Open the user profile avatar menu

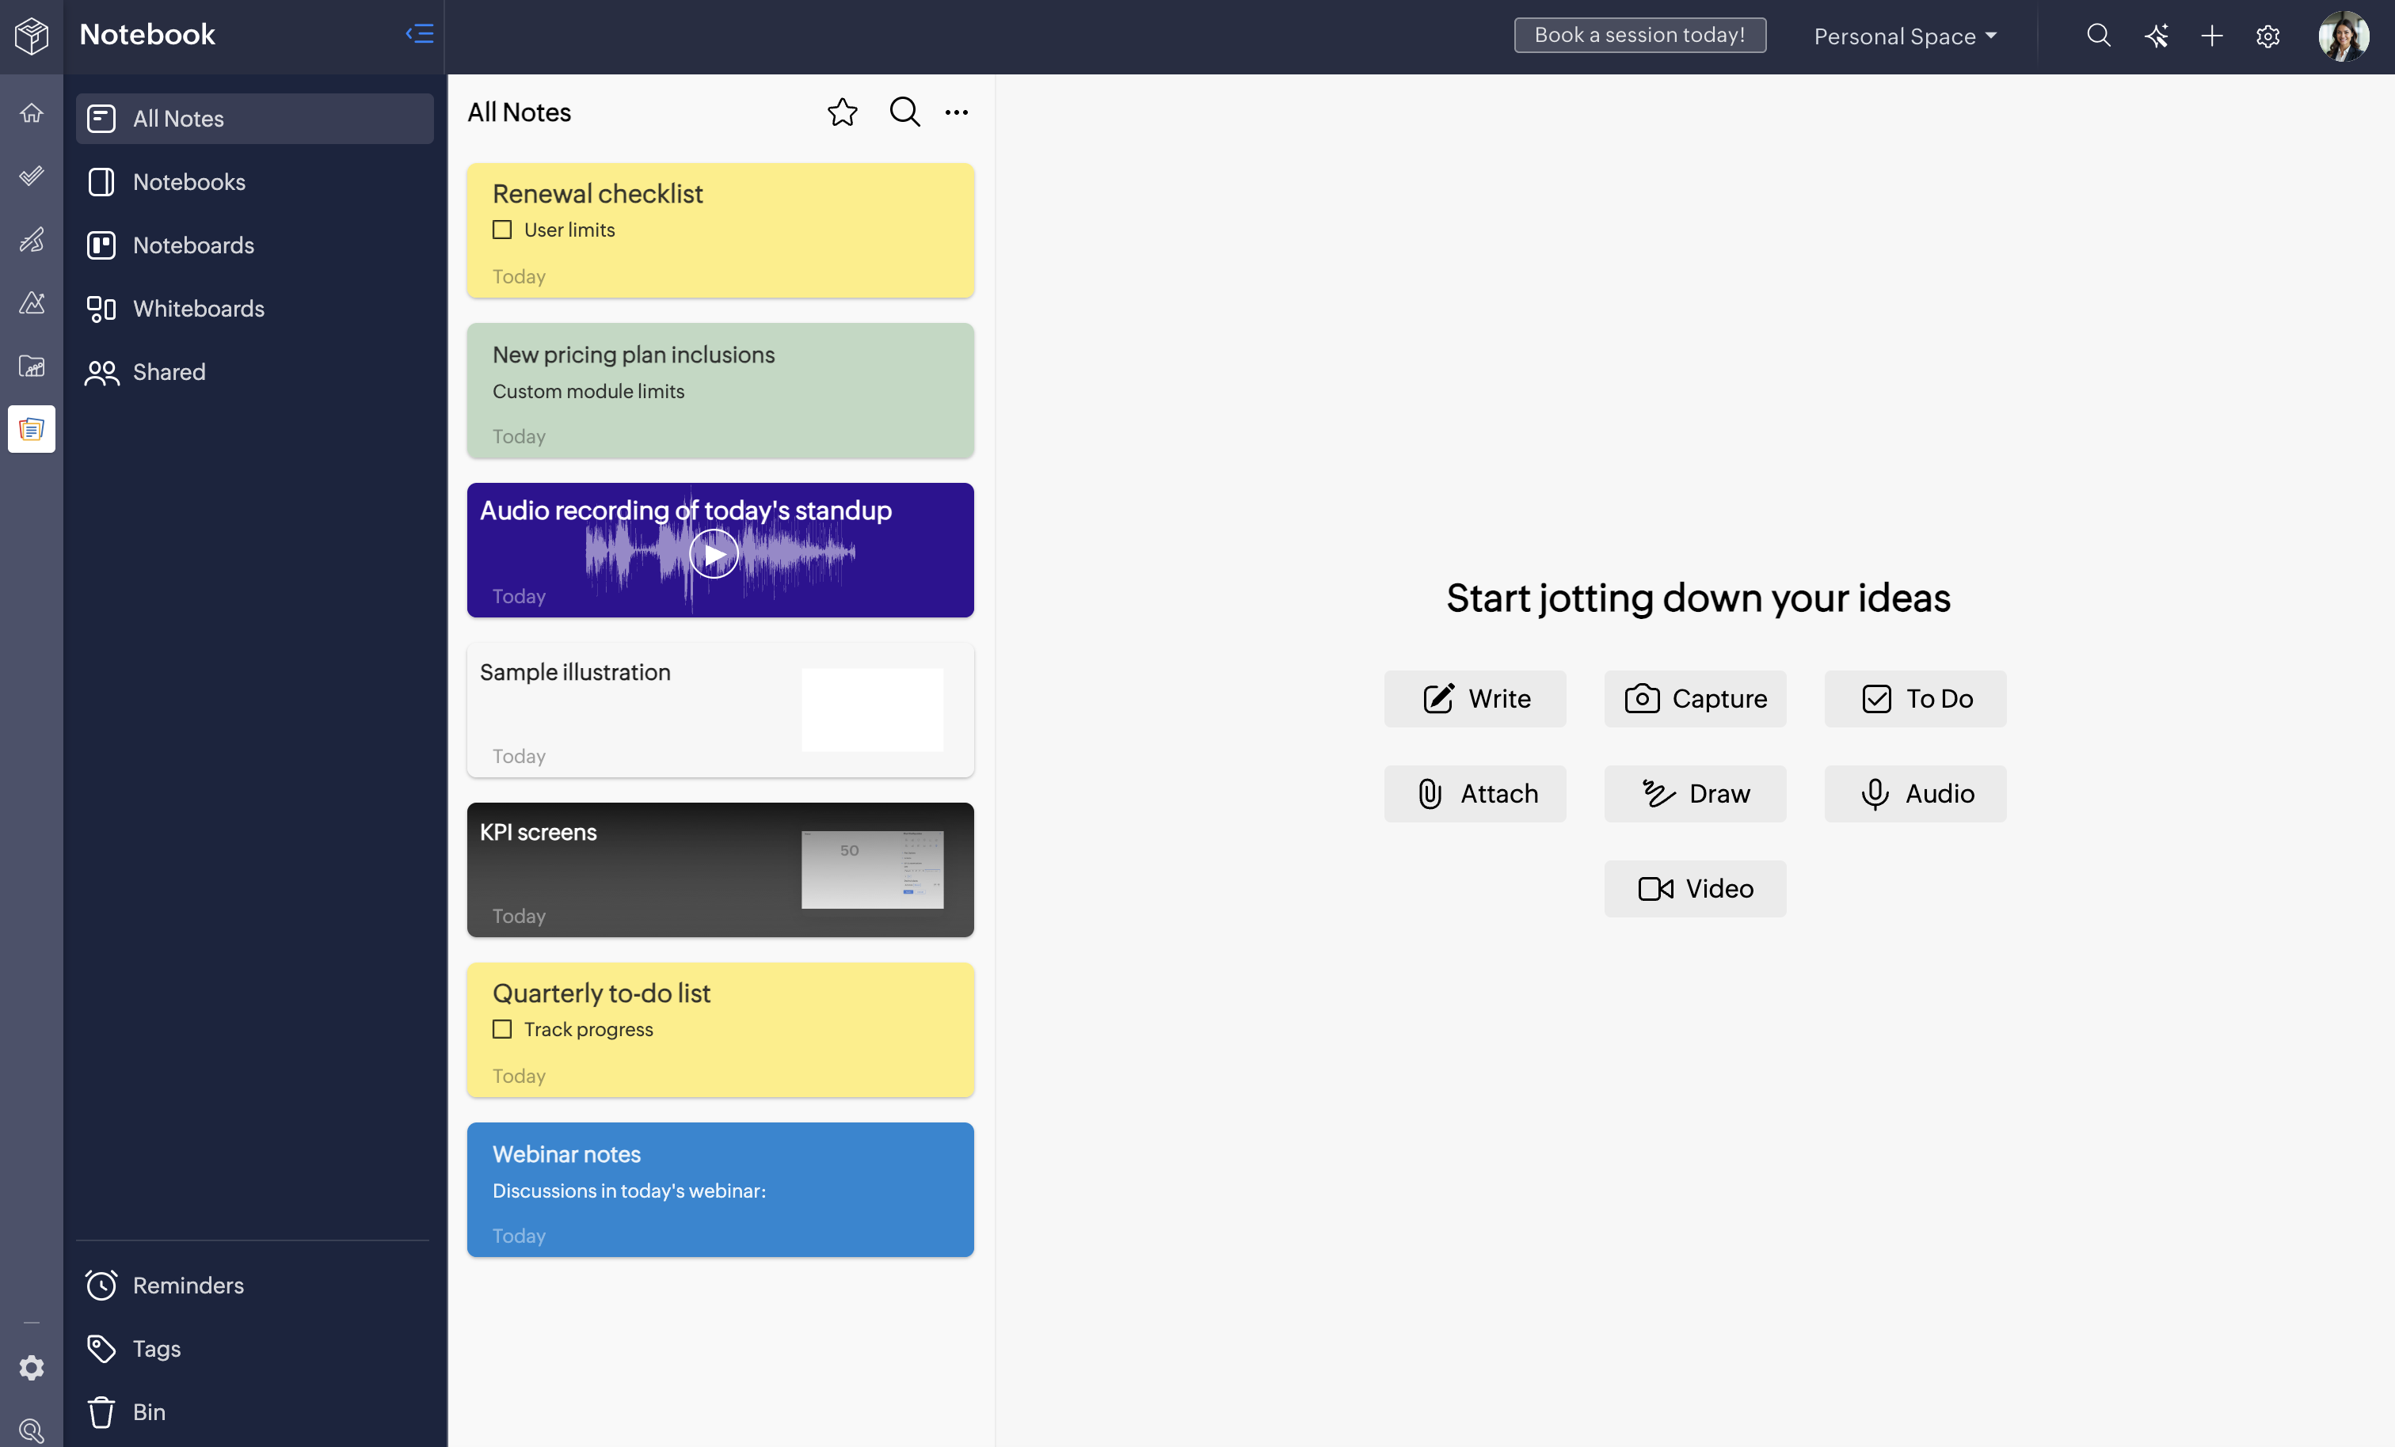[x=2343, y=36]
